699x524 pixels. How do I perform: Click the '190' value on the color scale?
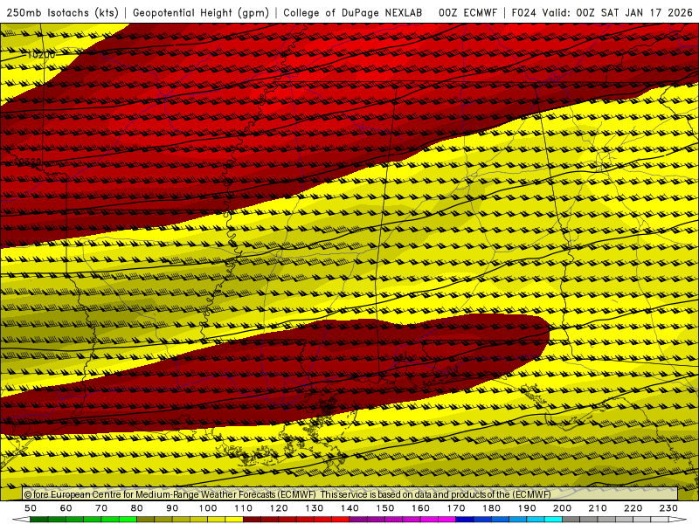527,508
